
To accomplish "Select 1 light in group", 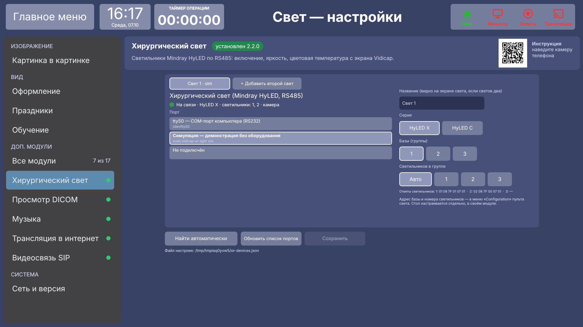I will (x=446, y=179).
